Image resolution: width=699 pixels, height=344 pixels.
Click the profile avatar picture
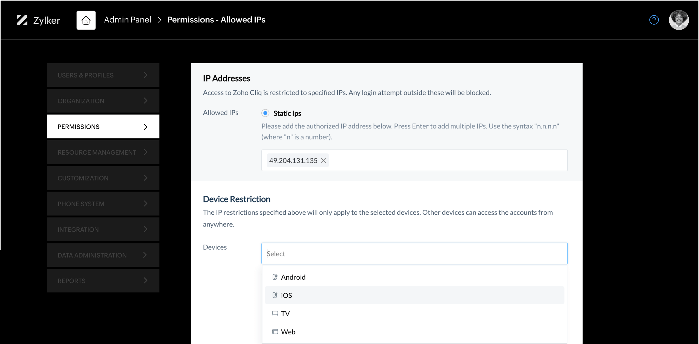(x=679, y=20)
